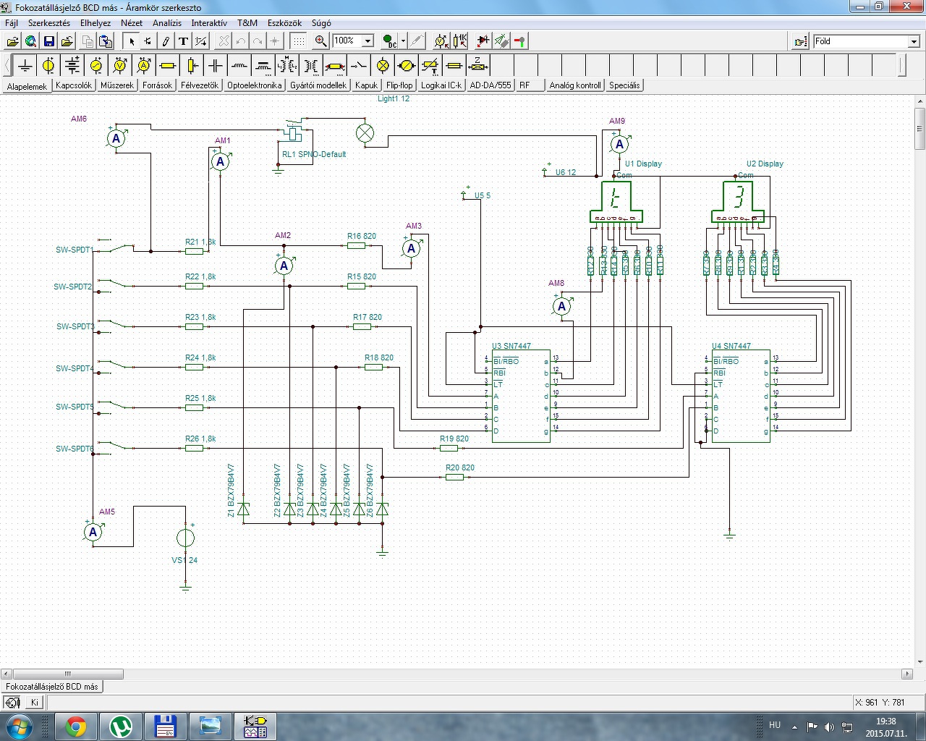This screenshot has height=741, width=926.
Task: Toggle DC interactive mode button
Action: pos(389,41)
